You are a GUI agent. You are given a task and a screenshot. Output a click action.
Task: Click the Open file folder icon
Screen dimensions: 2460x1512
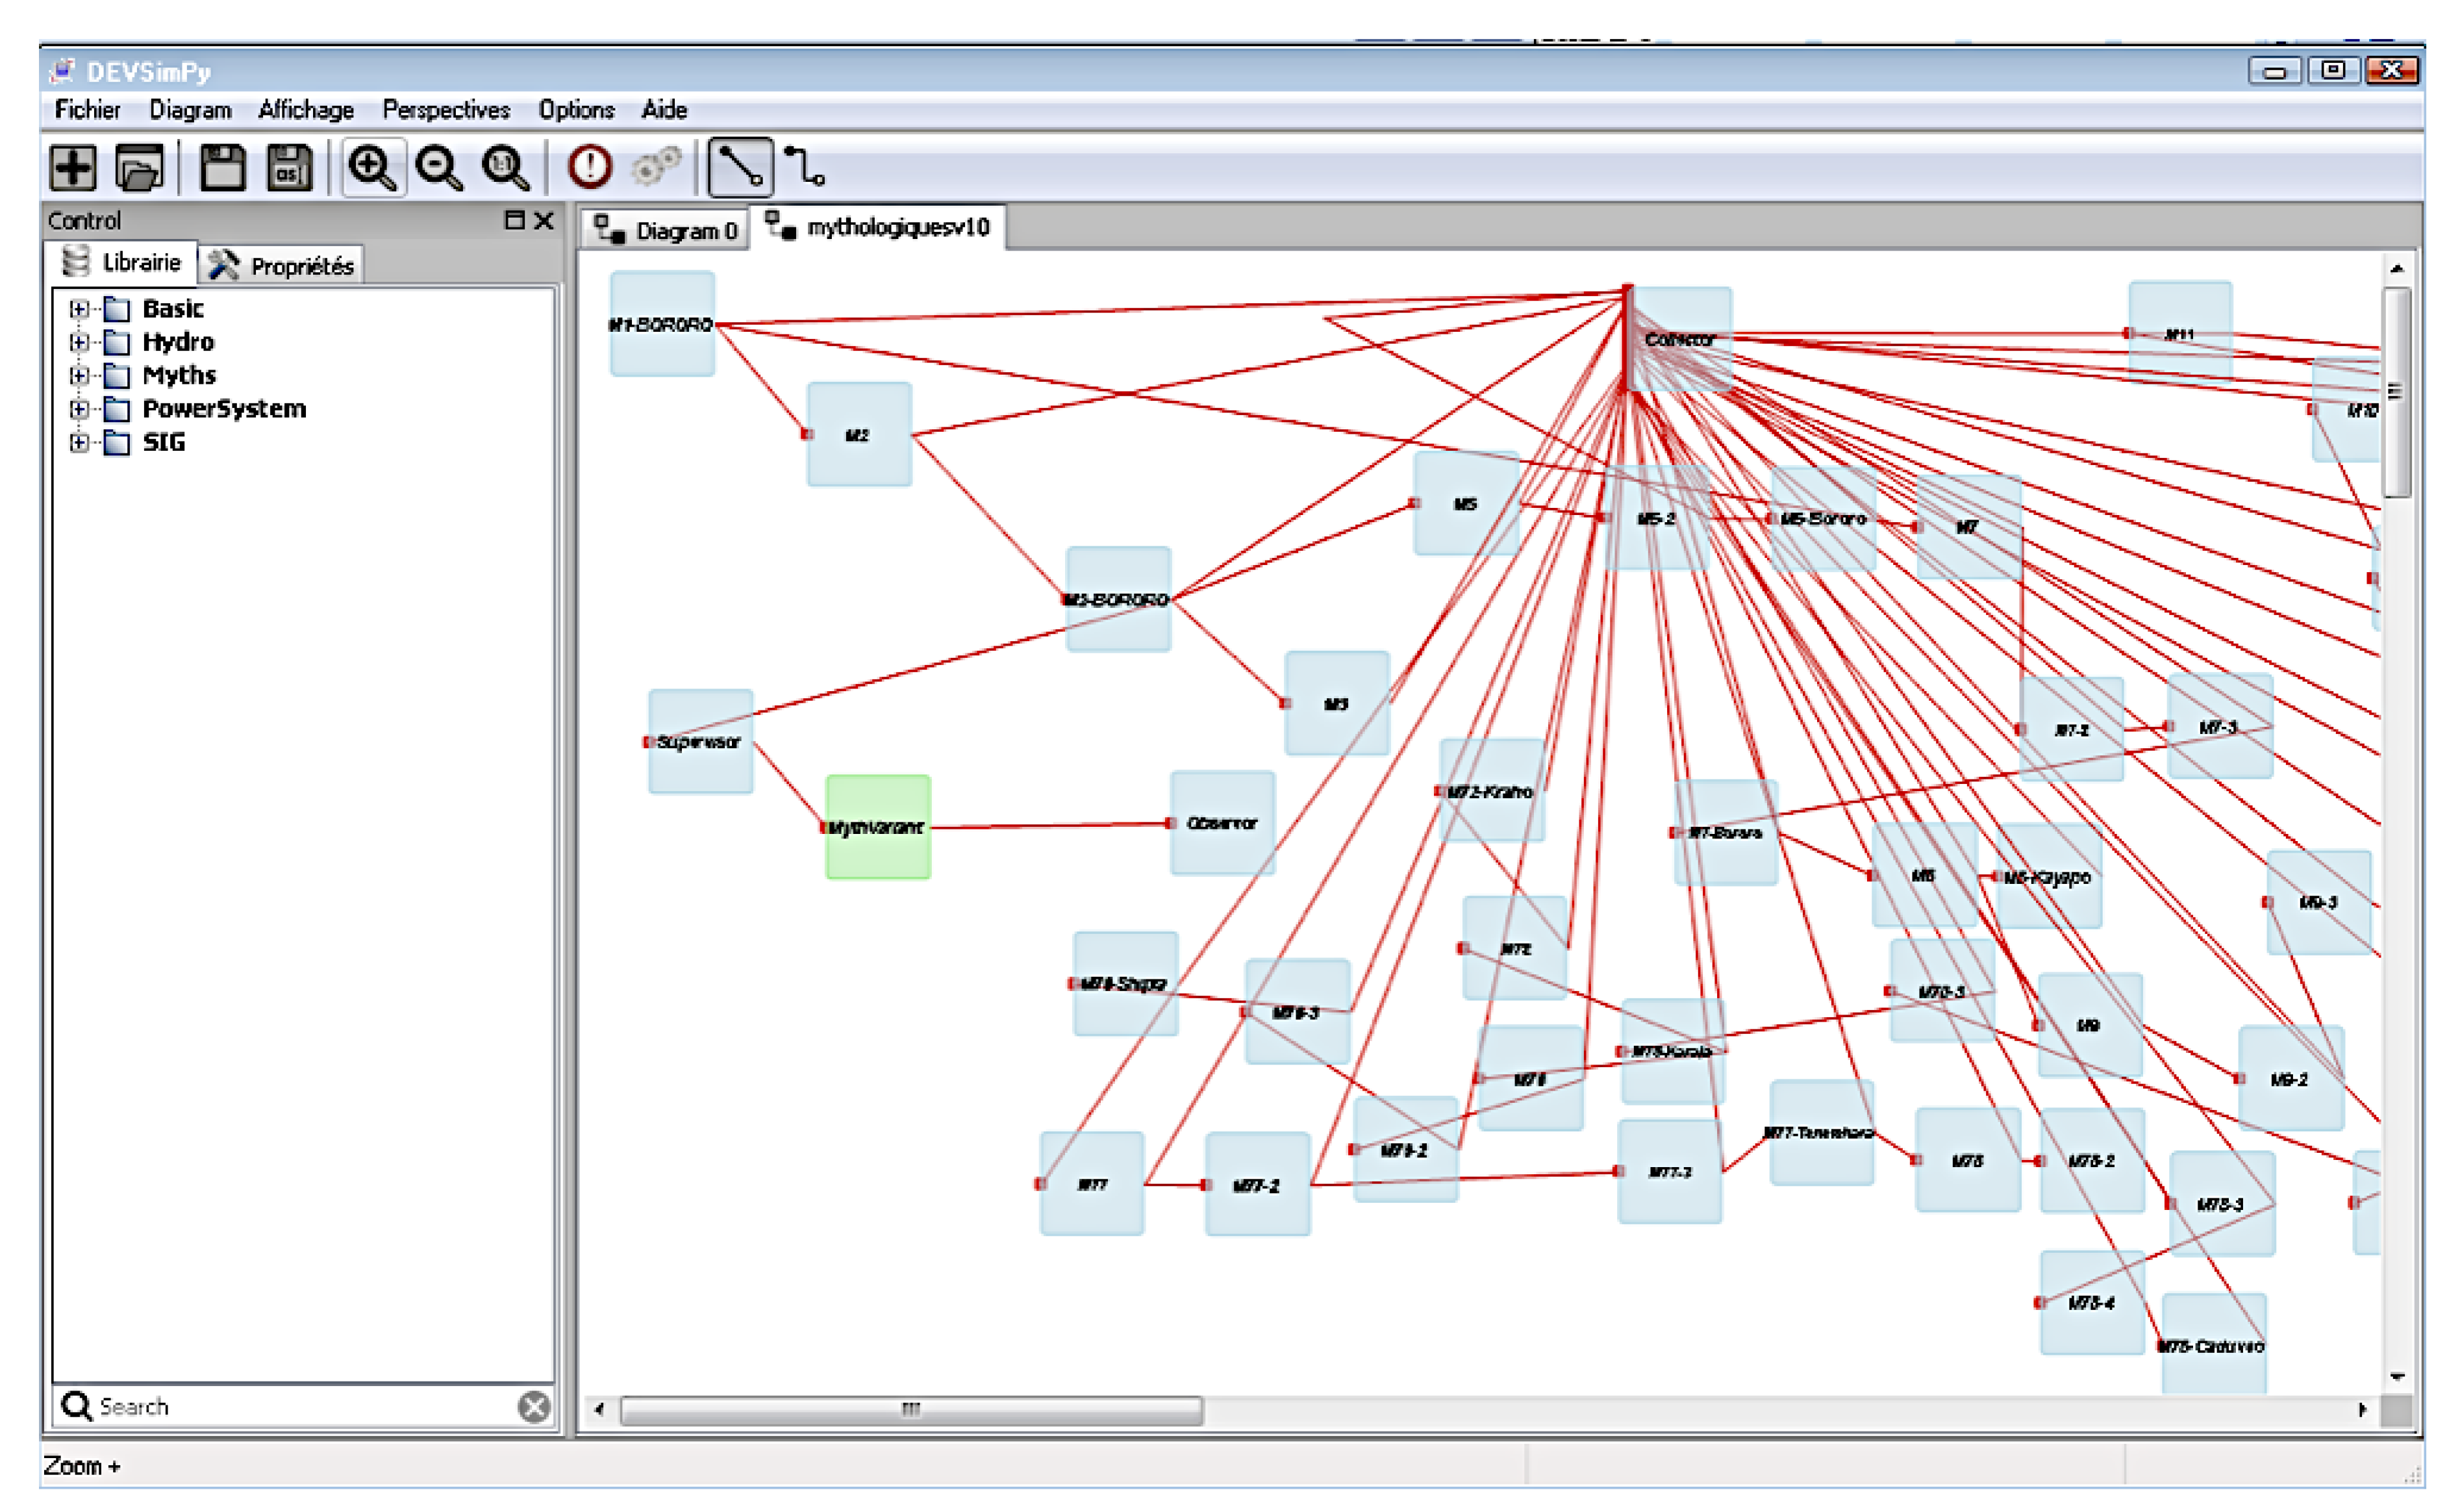[x=139, y=167]
